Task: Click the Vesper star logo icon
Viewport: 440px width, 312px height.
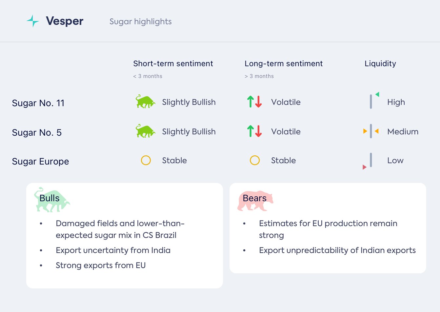Action: 33,21
